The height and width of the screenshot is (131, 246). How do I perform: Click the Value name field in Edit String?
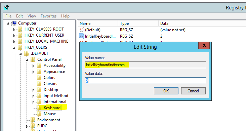(x=146, y=65)
